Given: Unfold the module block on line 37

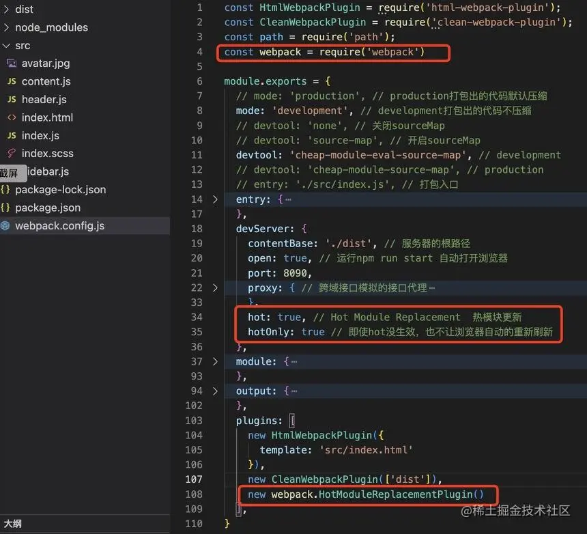Looking at the screenshot, I should click(x=215, y=361).
